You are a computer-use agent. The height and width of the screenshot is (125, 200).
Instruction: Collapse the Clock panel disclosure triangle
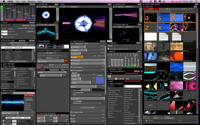coord(1,22)
